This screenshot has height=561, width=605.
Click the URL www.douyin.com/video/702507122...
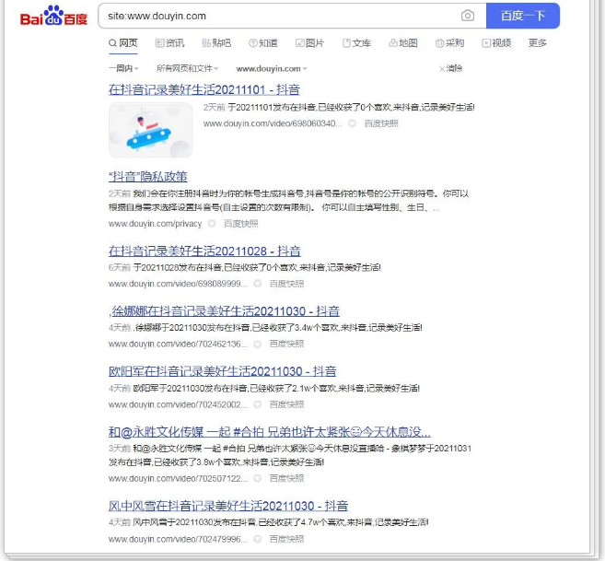[178, 478]
